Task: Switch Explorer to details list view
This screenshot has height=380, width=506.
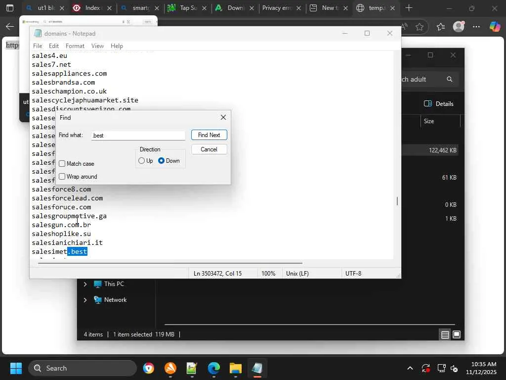Action: coord(445,335)
